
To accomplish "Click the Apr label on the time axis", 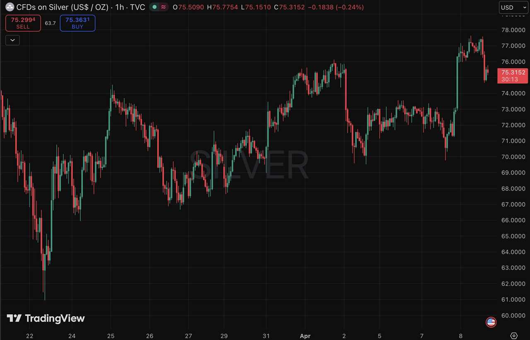I will point(305,336).
